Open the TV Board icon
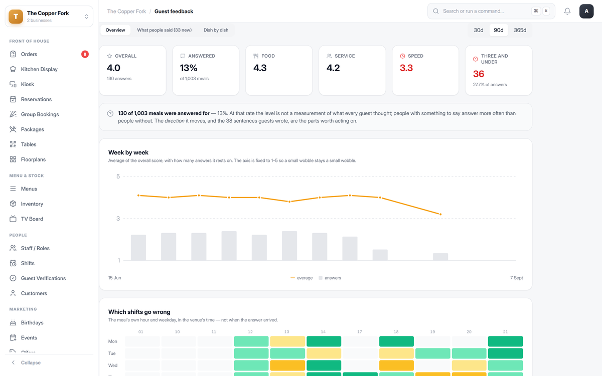The height and width of the screenshot is (376, 602). click(13, 219)
